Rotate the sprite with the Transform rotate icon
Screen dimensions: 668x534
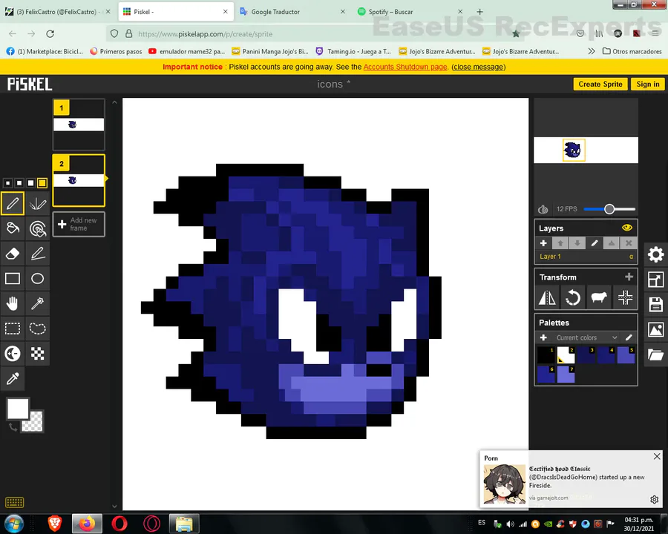[573, 297]
